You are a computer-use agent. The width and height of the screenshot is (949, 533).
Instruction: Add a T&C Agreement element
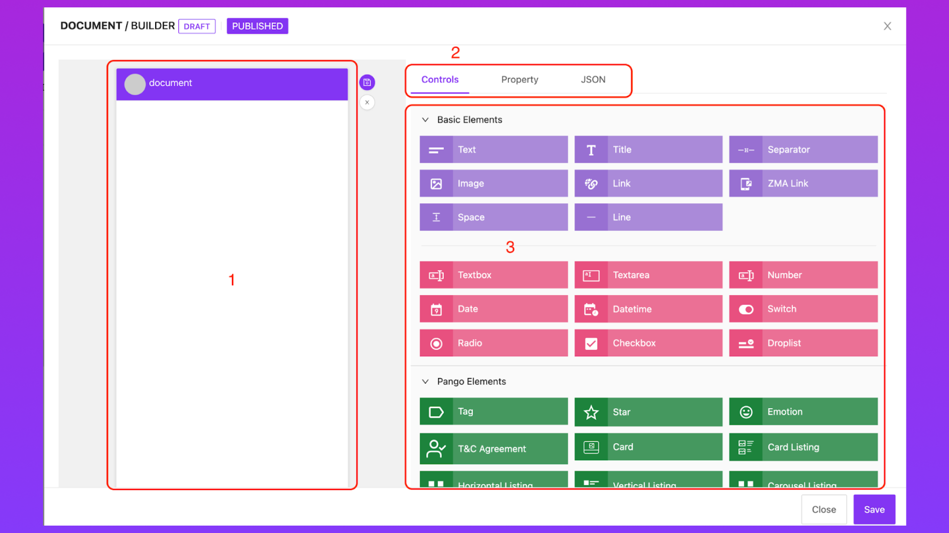point(493,449)
